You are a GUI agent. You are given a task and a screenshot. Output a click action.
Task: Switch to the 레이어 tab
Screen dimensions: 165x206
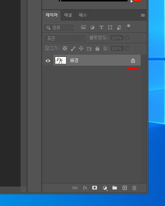[x=51, y=15]
